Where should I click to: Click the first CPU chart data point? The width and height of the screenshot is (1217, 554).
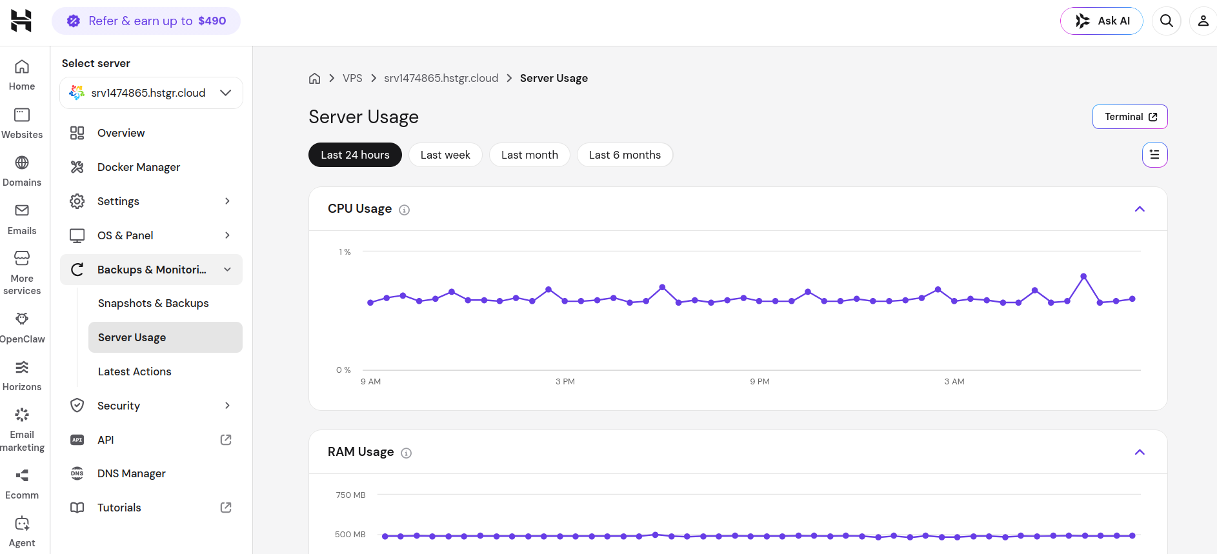[x=370, y=302]
